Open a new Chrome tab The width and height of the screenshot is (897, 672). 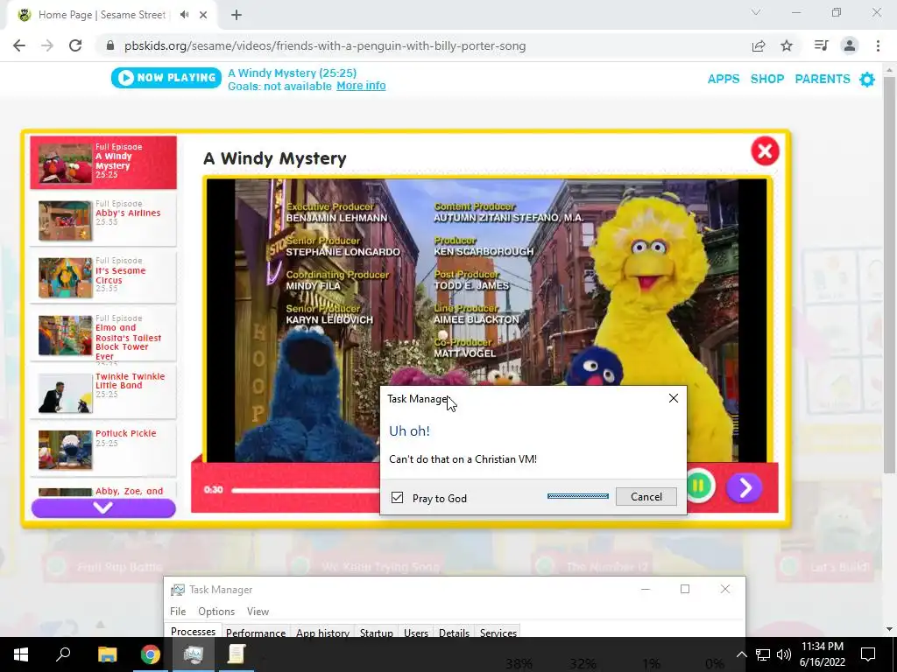point(237,16)
